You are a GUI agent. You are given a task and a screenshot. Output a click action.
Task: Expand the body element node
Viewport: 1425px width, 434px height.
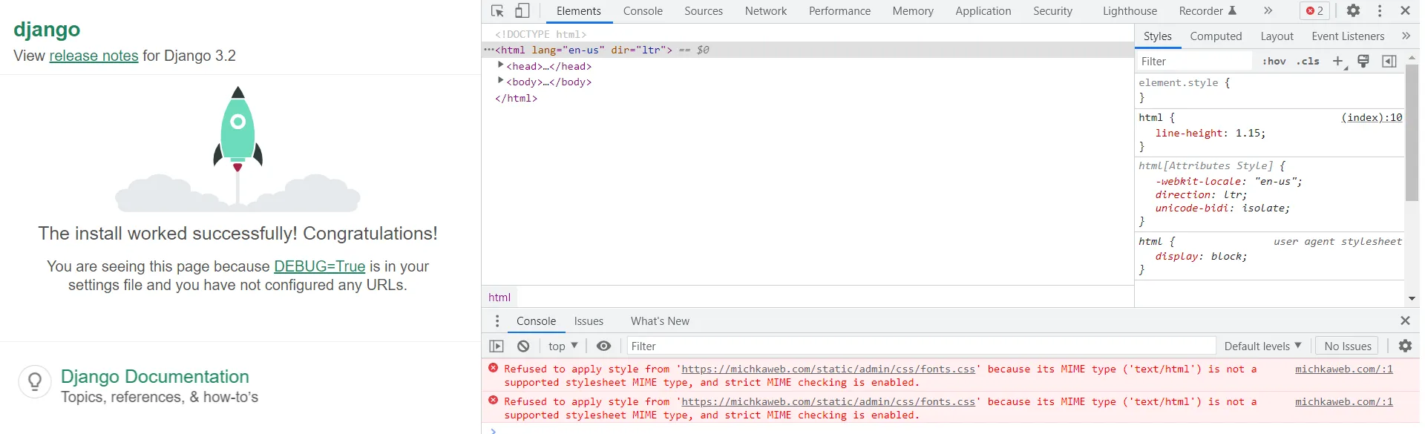click(x=501, y=81)
